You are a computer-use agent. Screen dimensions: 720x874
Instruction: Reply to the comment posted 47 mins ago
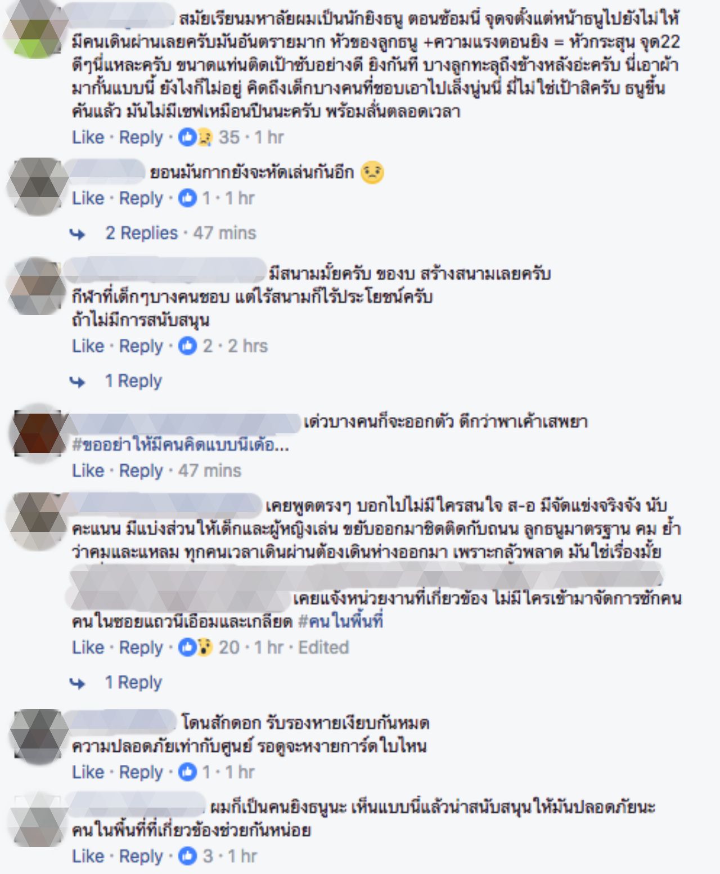[x=141, y=470]
